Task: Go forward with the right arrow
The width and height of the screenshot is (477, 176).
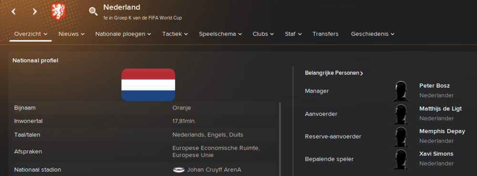Action: [x=35, y=11]
